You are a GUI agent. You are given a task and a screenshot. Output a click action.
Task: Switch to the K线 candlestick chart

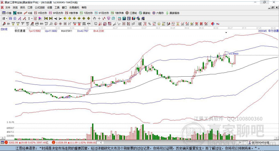(x=28, y=13)
